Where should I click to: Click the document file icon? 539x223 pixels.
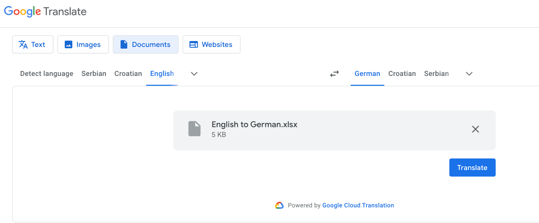coord(194,129)
